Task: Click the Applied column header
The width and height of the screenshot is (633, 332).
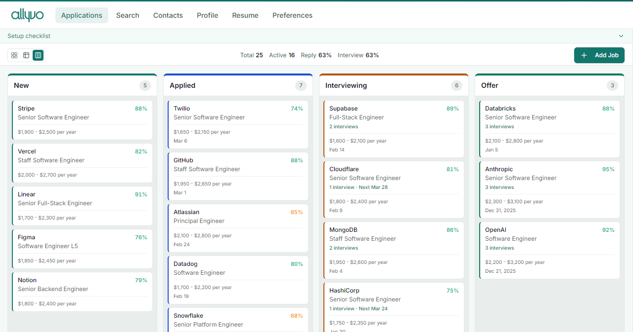Action: pos(238,85)
